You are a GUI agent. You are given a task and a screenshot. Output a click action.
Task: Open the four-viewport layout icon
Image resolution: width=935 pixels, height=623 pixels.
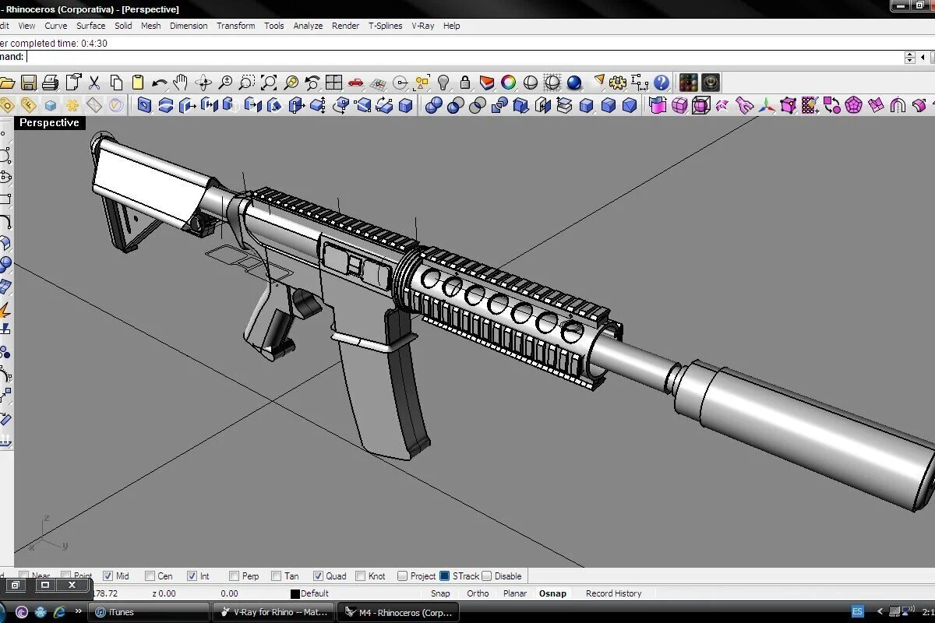(x=334, y=83)
